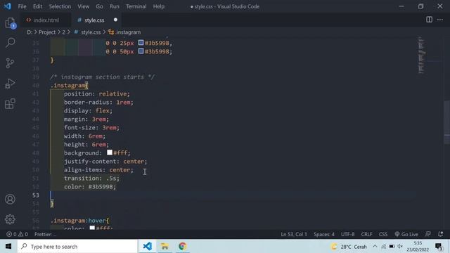450x253 pixels.
Task: Open the Go menu
Action: (99, 6)
